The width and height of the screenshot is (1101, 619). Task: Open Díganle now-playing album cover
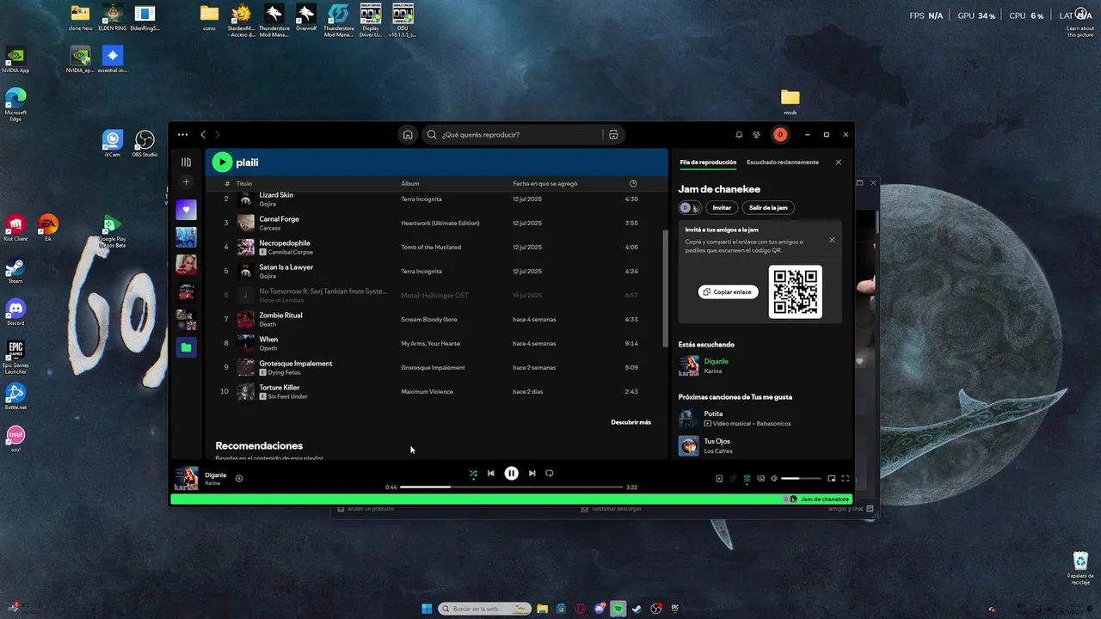187,478
